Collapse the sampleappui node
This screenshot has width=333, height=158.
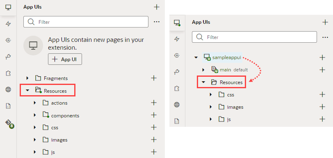pyautogui.click(x=196, y=57)
